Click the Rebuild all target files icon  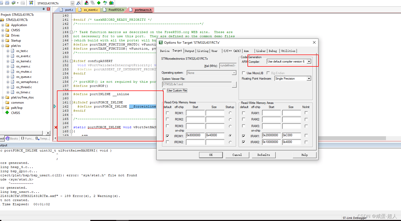(x=7, y=3)
